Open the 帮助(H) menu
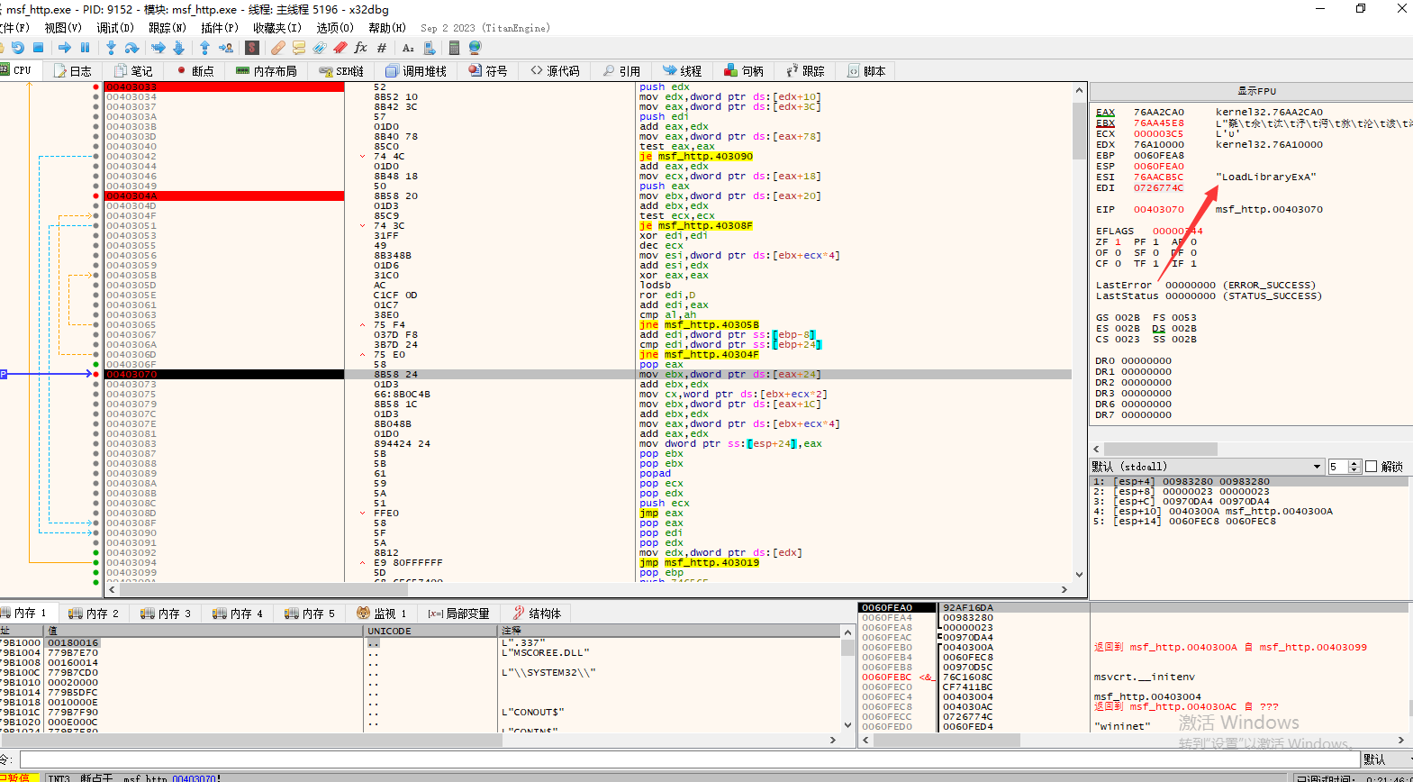Screen dimensions: 1413x782 387,28
